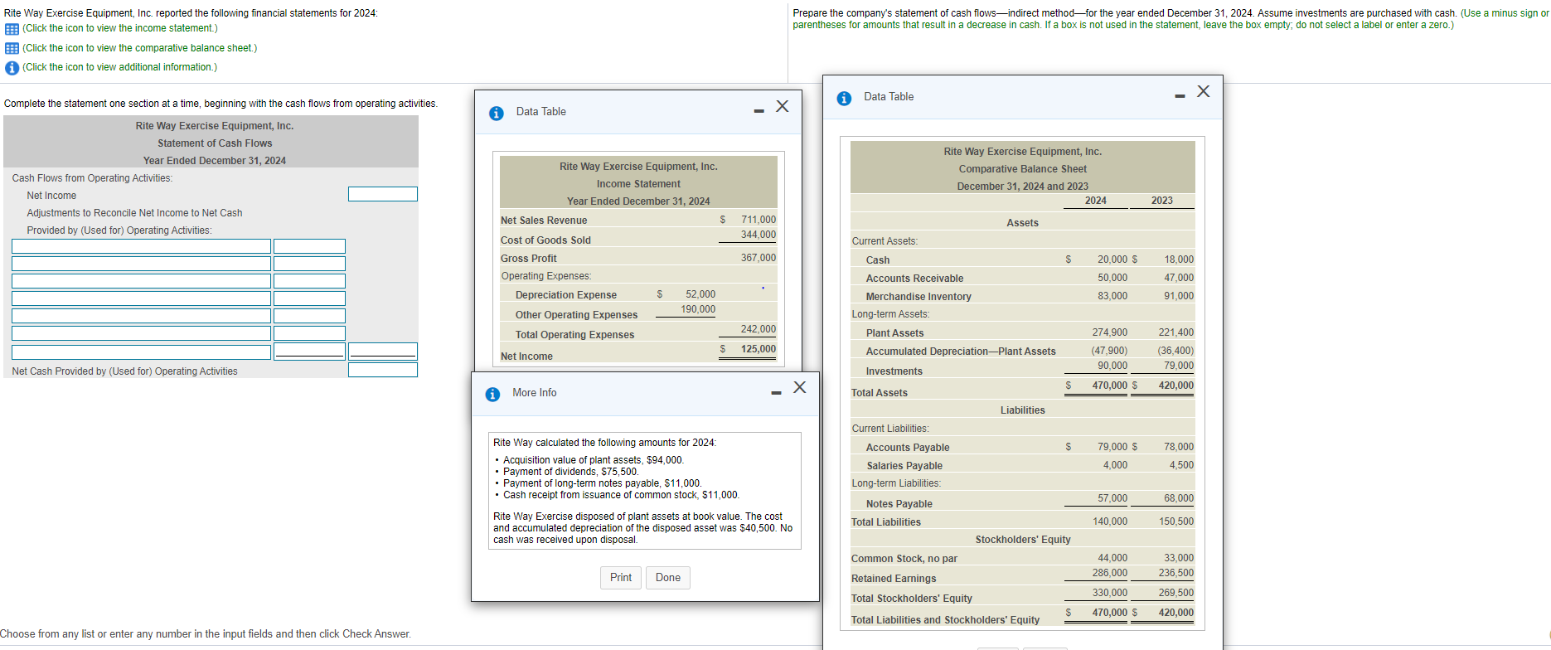
Task: Select the 344,000 cost of goods value
Action: 759,235
